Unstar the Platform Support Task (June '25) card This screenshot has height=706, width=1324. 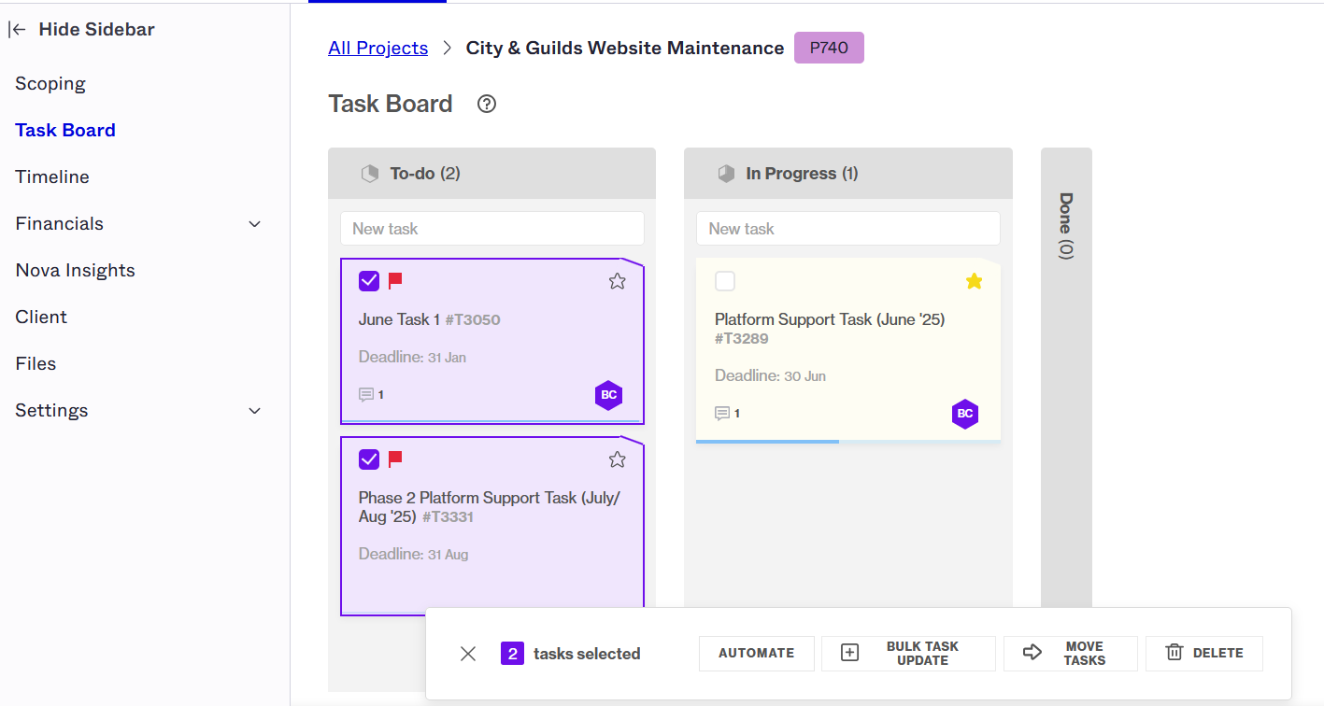pos(974,281)
